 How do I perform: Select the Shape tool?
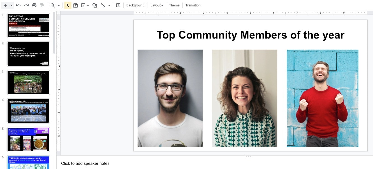(x=95, y=5)
